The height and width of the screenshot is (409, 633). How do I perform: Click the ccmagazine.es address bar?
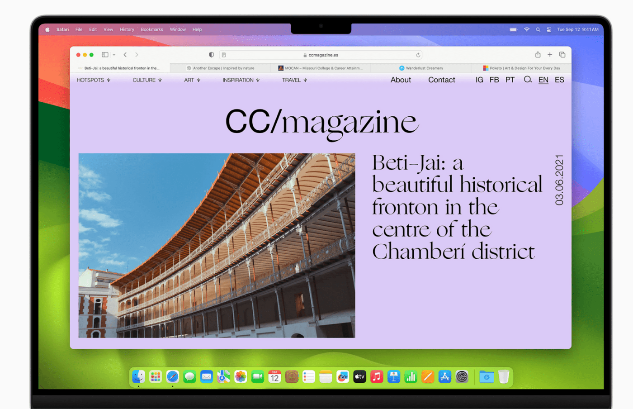(321, 55)
